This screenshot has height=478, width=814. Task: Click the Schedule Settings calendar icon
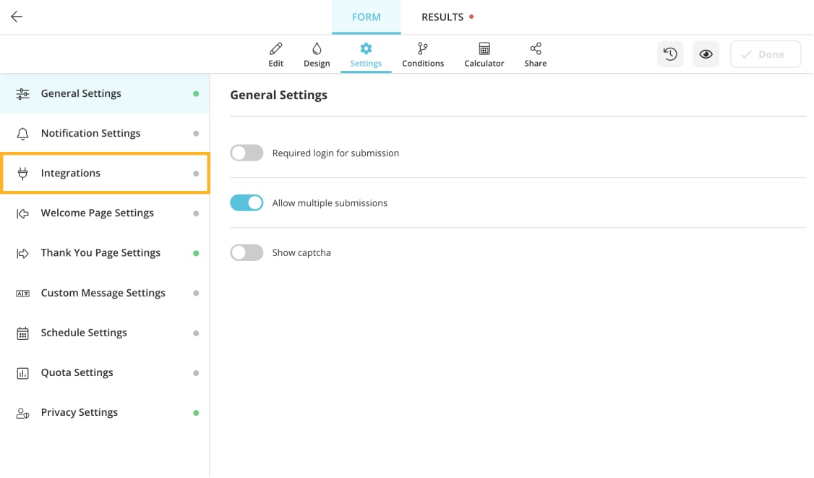(x=22, y=333)
